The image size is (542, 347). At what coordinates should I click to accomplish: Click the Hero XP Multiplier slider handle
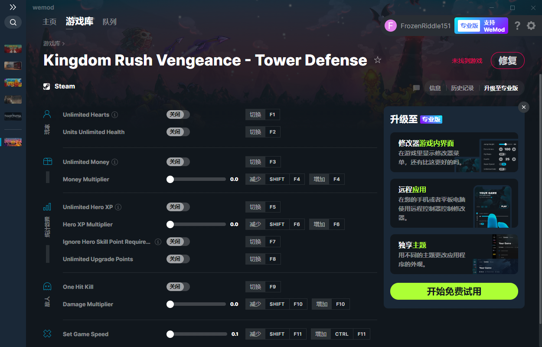click(170, 224)
